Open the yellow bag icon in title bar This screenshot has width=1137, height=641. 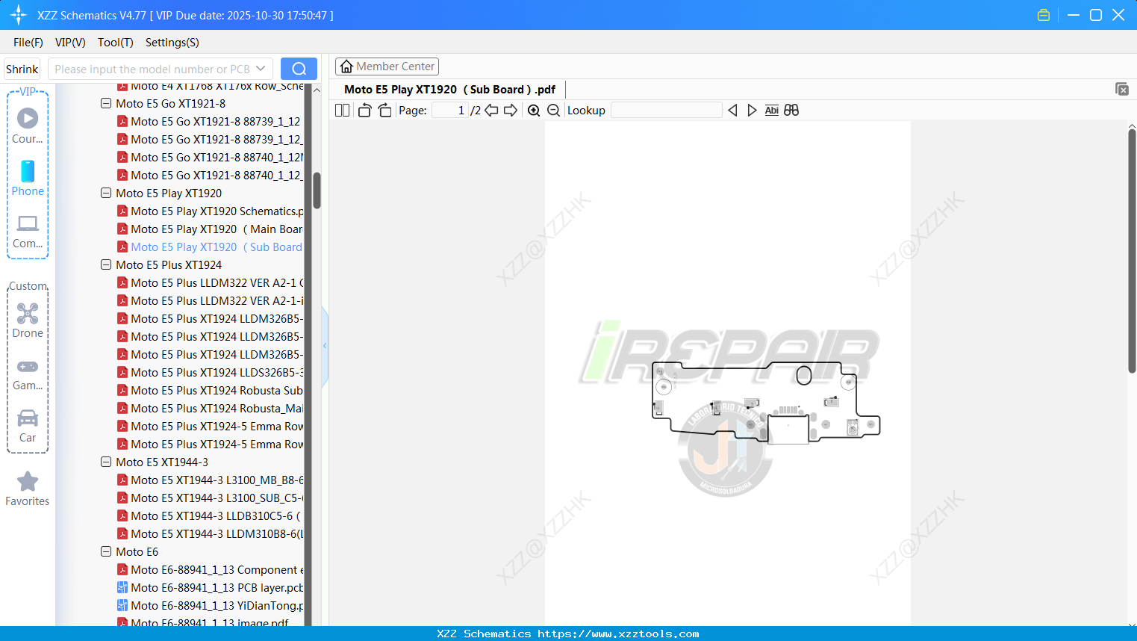[1044, 15]
